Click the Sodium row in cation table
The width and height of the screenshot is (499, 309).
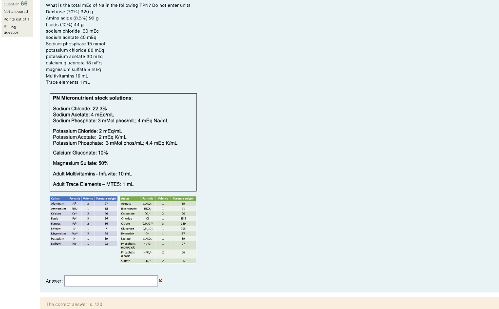84,244
